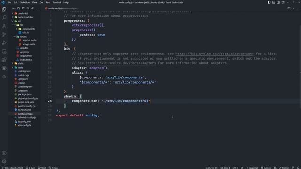This screenshot has width=301, height=169.
Task: Click the feedback icon left of the bell
Action: tap(293, 168)
